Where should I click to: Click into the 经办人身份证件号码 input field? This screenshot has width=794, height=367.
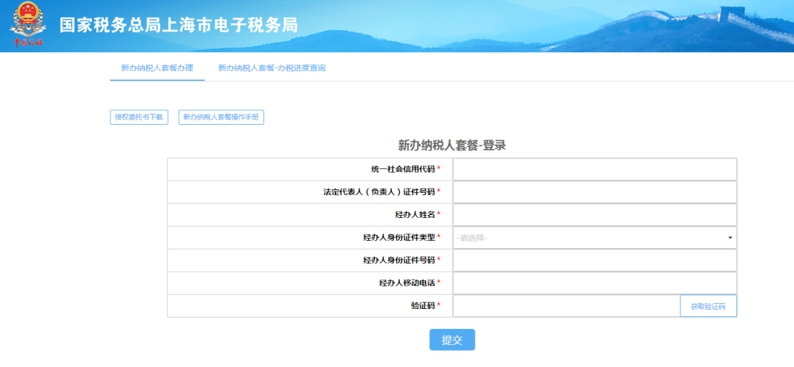click(x=594, y=261)
